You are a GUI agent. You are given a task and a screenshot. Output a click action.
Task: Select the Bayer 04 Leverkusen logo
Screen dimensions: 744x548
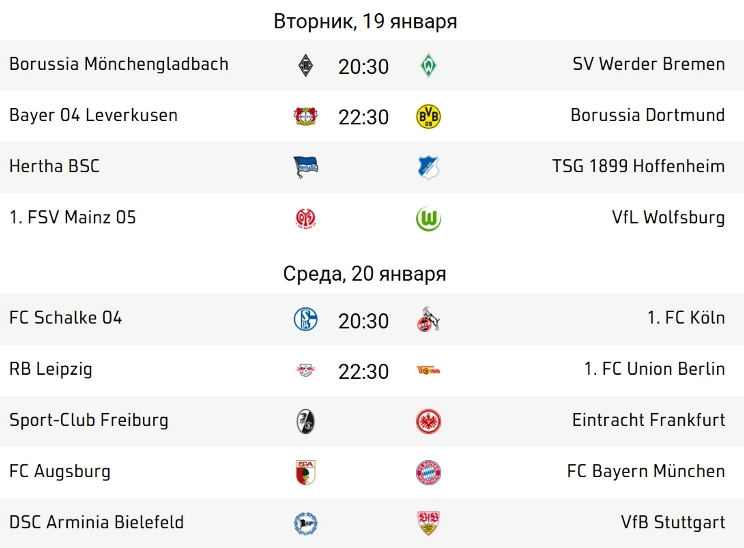point(306,117)
